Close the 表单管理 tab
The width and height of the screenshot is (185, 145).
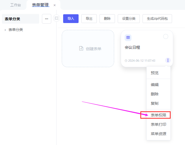tap(55, 5)
